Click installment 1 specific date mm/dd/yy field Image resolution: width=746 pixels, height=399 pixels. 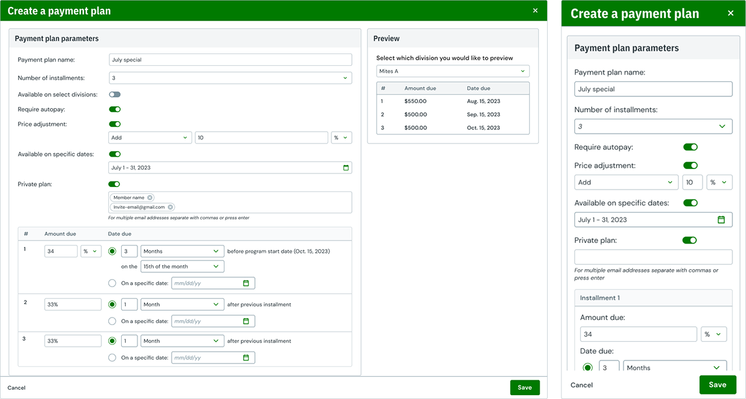213,283
